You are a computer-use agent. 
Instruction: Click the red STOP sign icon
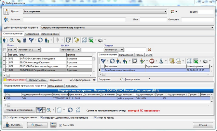tap(152, 61)
